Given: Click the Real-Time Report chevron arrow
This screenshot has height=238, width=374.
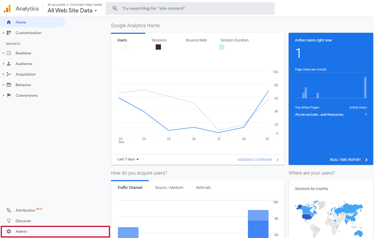Looking at the screenshot, I should 366,160.
